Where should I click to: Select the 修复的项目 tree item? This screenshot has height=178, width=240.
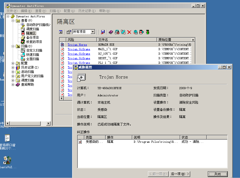[34, 42]
